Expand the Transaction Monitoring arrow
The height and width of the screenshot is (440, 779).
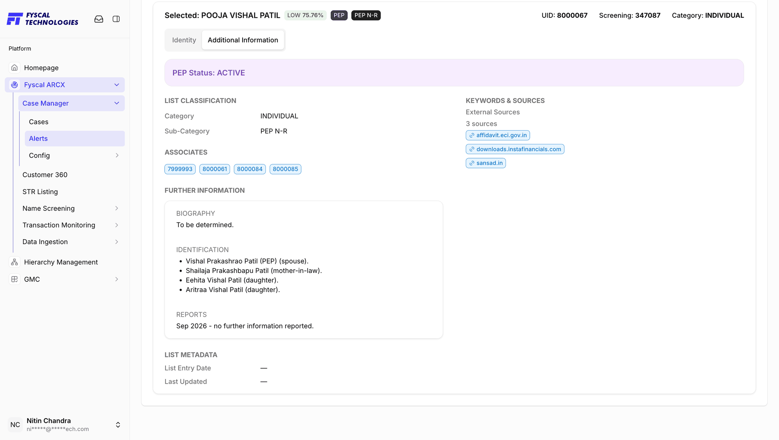117,225
